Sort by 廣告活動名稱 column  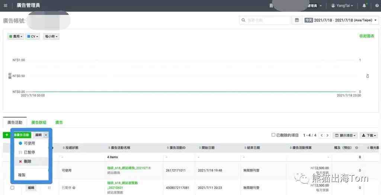tap(119, 148)
